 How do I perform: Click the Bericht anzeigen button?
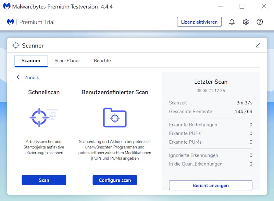211,185
